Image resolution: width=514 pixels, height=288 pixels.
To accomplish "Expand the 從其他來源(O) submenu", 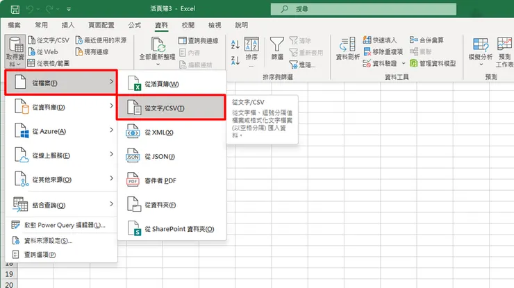I will coord(61,180).
